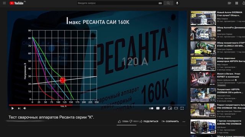
Task: Open thumbnail of Новый Aurora OVERMAN video
Action: click(x=203, y=18)
